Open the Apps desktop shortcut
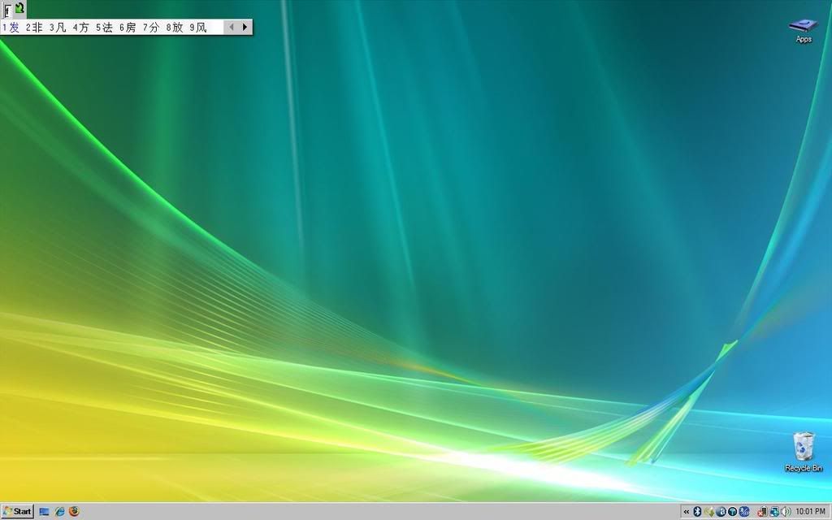The height and width of the screenshot is (520, 832). tap(804, 31)
